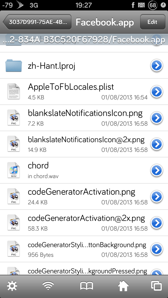Image resolution: width=168 pixels, height=298 pixels.
Task: Tap the path bar ending Facebook.app
Action: 84,40
